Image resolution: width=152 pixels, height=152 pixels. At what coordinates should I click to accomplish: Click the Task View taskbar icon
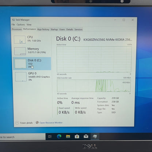coord(50,137)
